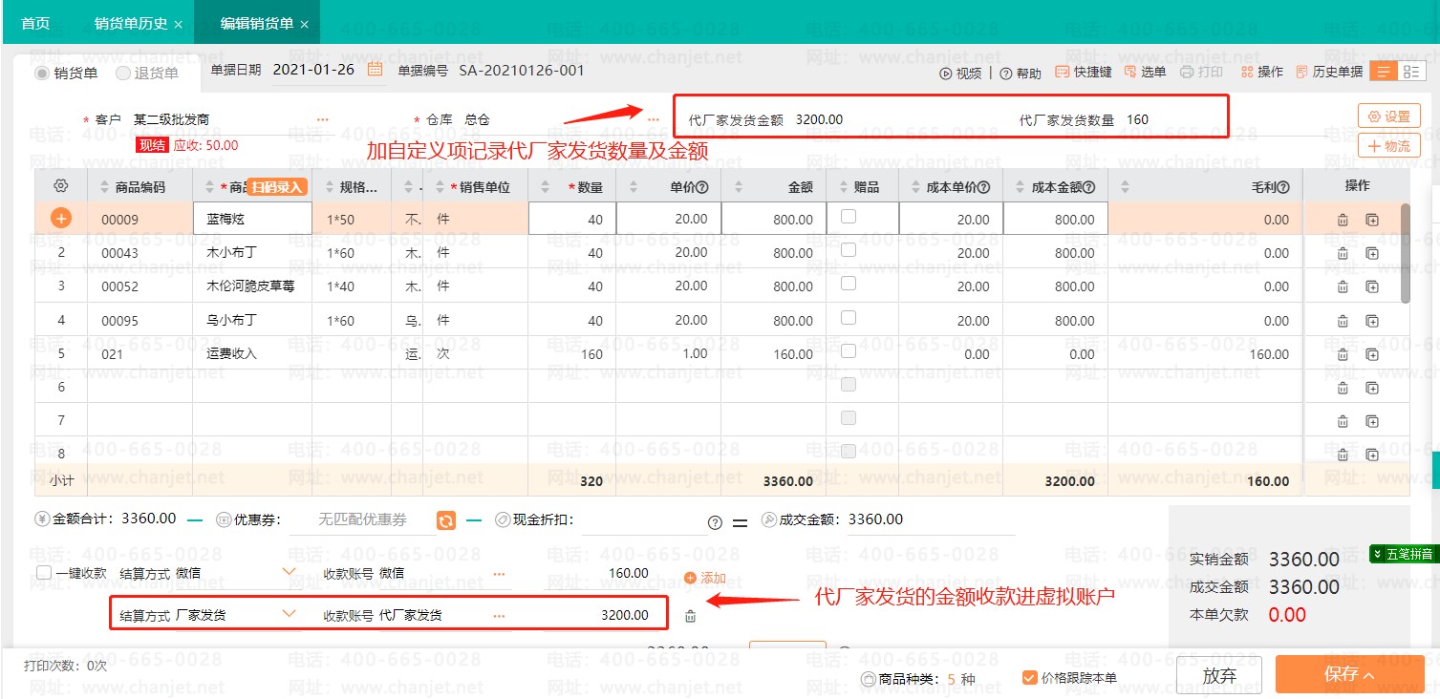The height and width of the screenshot is (699, 1440).
Task: Click the 五笔拼音 input method indicator
Action: pos(1403,554)
